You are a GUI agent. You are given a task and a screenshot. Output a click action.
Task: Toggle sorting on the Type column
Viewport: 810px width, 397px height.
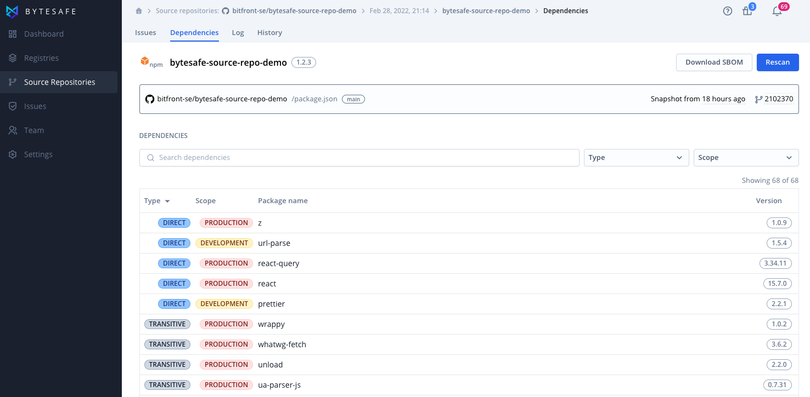[157, 200]
